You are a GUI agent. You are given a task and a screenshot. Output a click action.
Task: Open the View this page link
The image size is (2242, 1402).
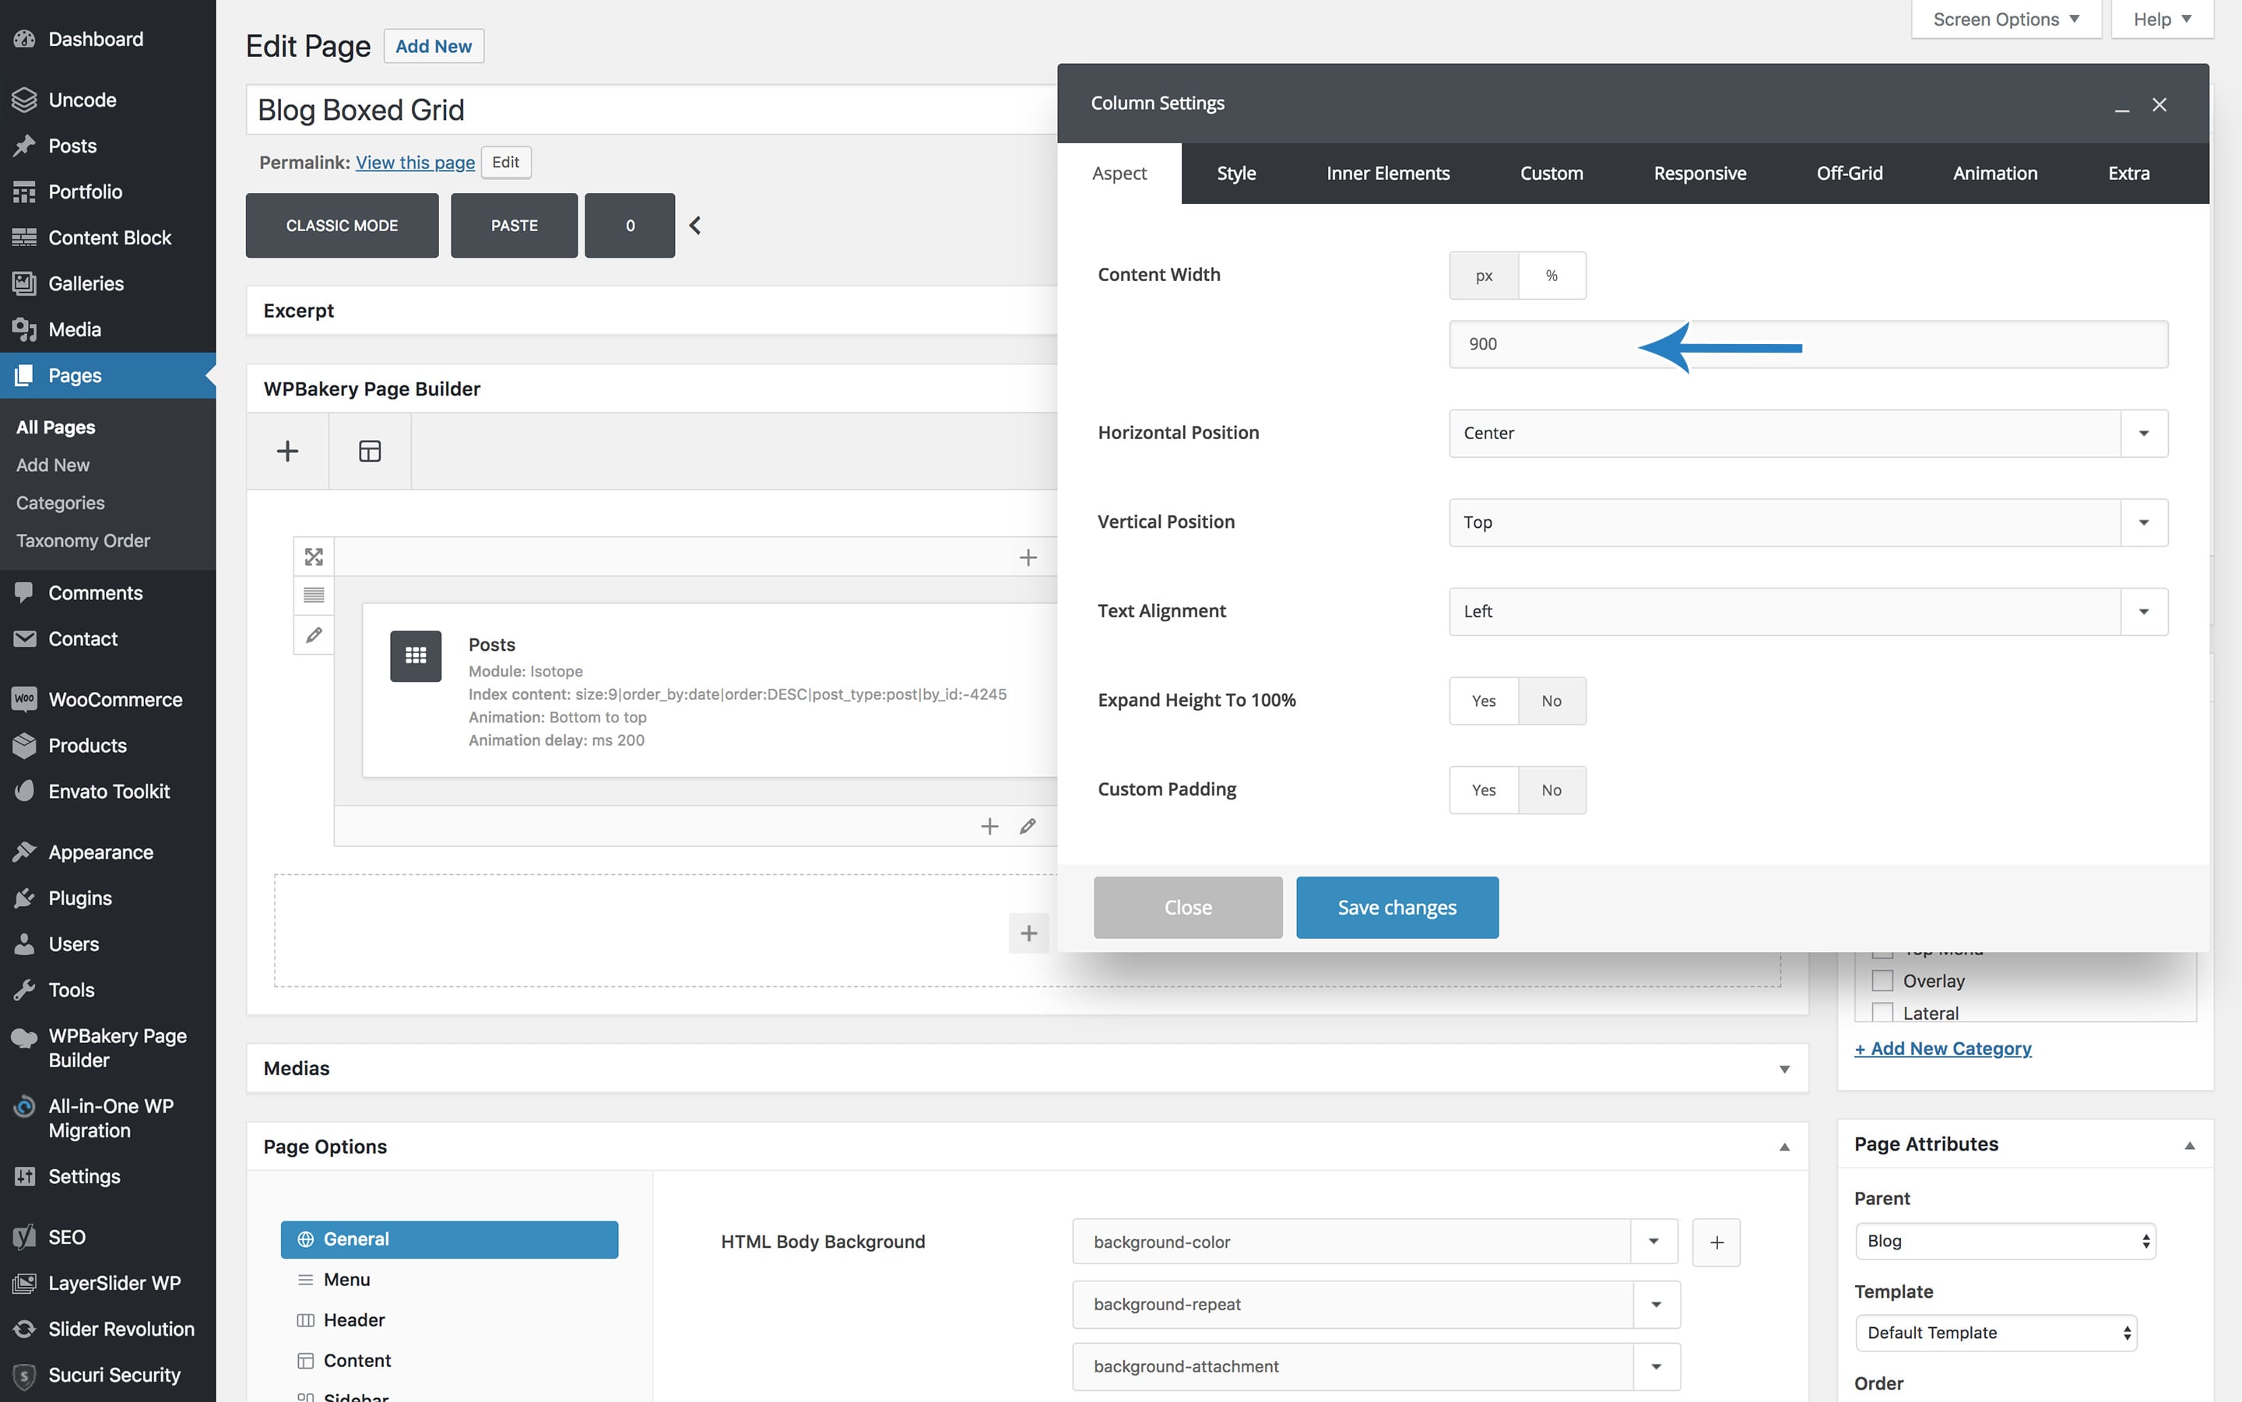click(x=414, y=162)
